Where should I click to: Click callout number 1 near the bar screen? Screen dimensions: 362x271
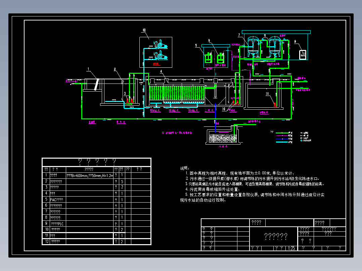88,69
